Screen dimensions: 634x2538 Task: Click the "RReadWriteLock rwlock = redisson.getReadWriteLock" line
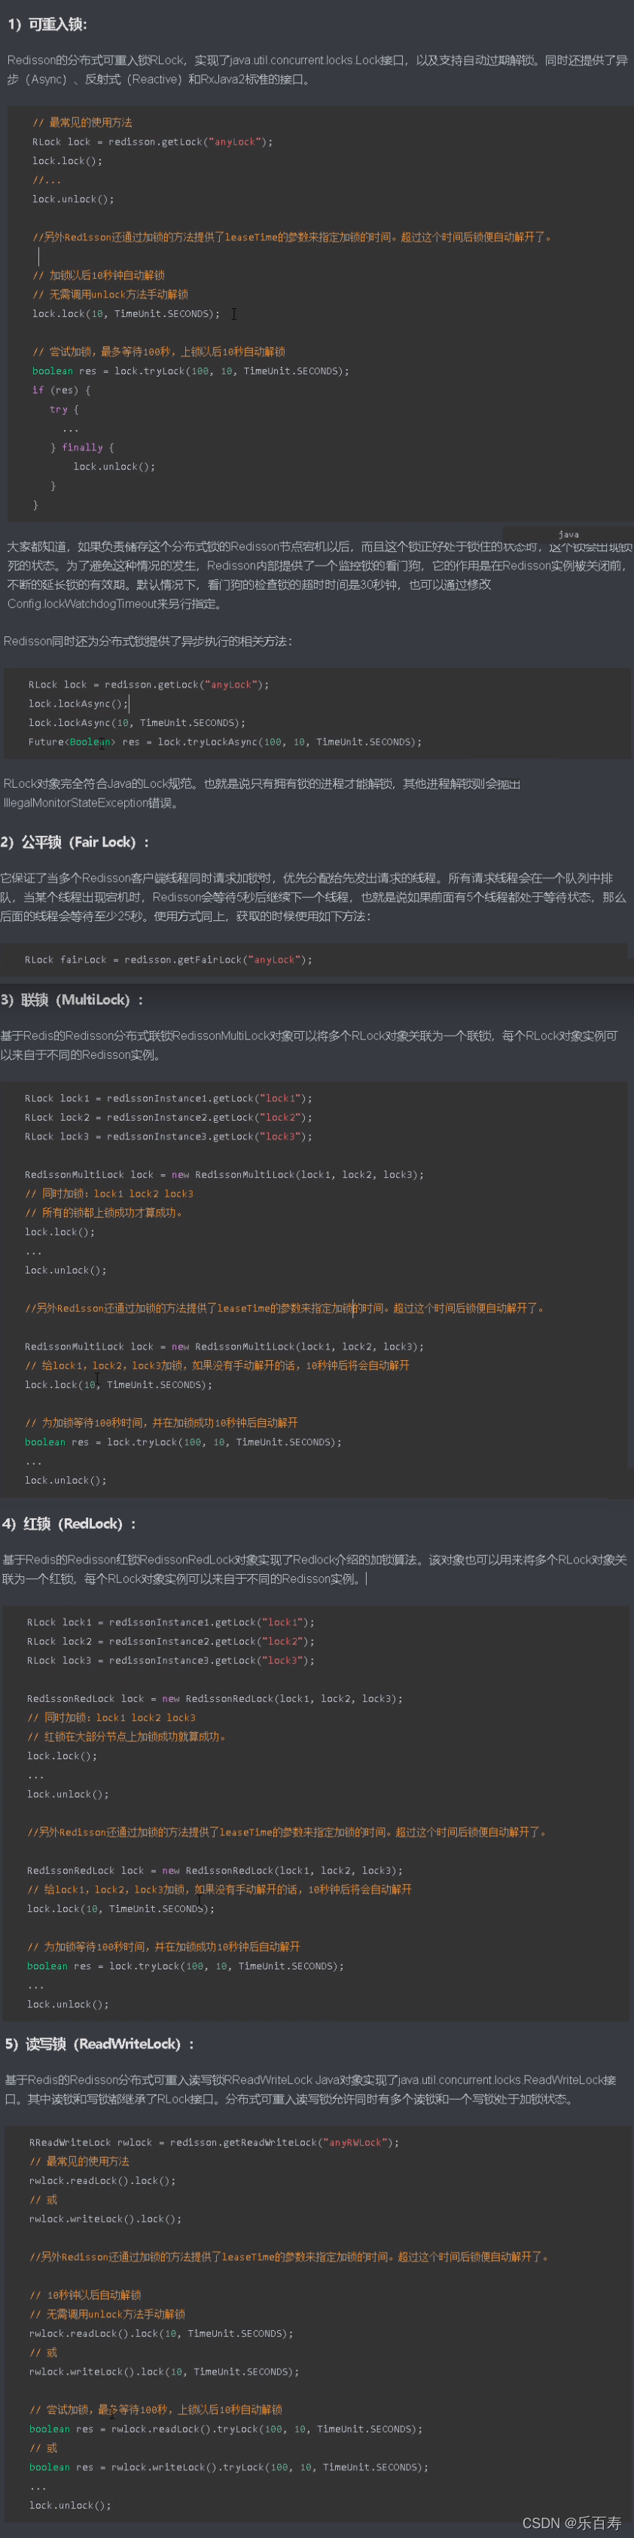pos(214,2142)
